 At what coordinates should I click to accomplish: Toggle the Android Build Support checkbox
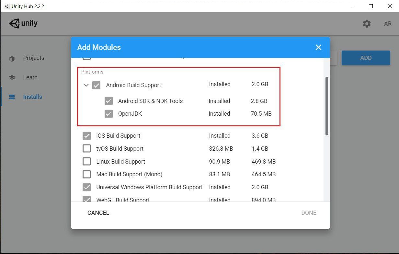(x=96, y=85)
